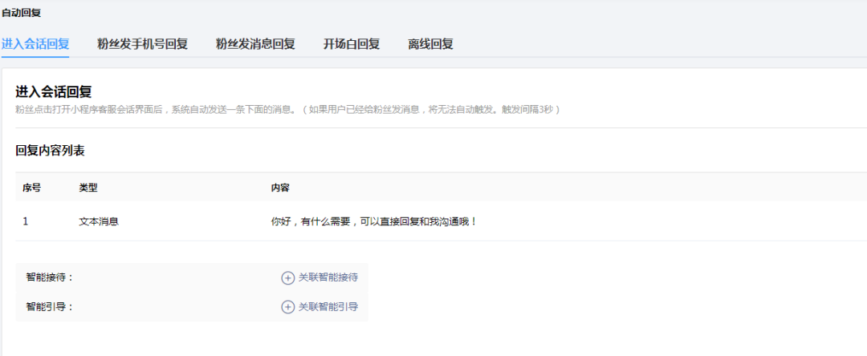Screen dimensions: 867x356
Task: Switch to 进入会话回复 tab
Action: pos(35,44)
